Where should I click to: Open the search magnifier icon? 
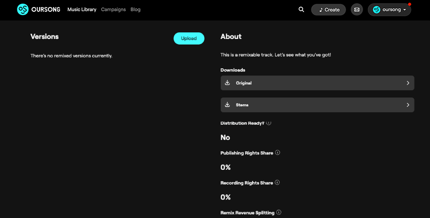[301, 10]
